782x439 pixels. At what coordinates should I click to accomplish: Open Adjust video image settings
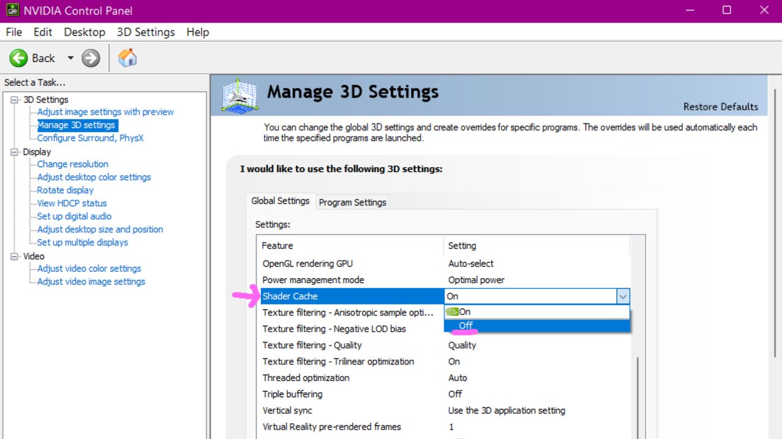pyautogui.click(x=91, y=282)
